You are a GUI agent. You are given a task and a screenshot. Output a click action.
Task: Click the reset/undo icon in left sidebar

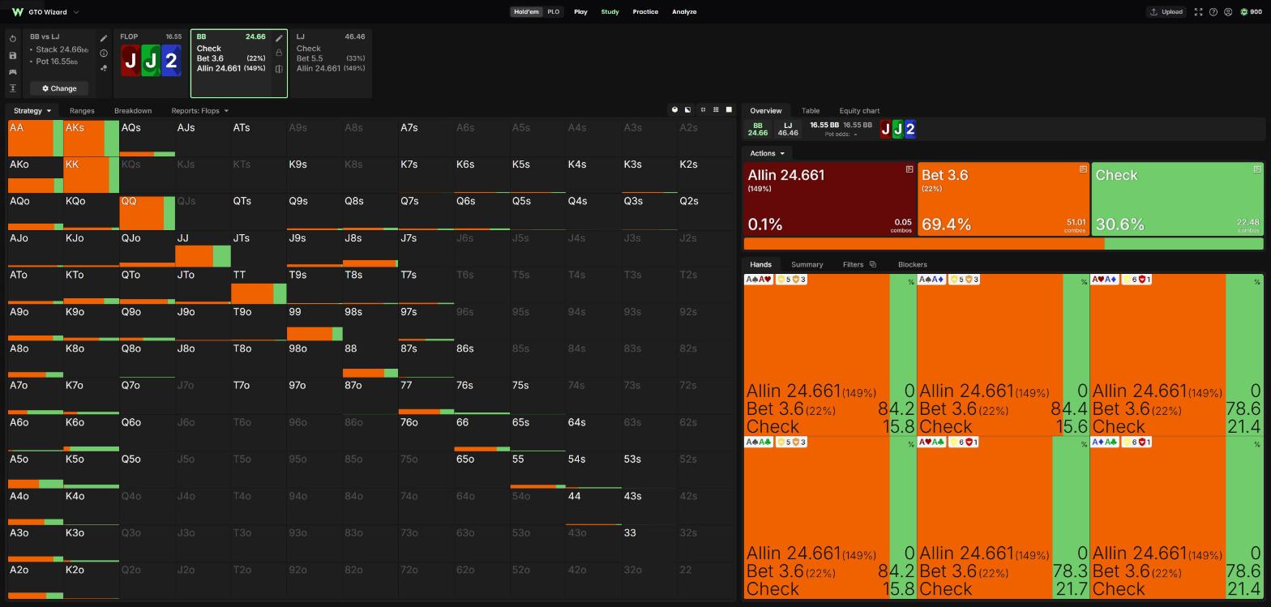pos(13,39)
